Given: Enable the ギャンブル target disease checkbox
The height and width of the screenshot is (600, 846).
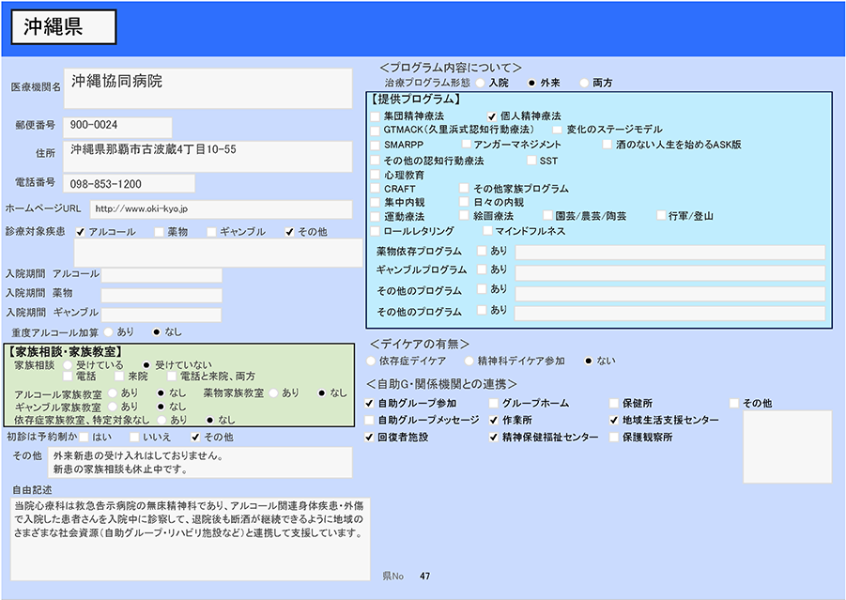Looking at the screenshot, I should 212,232.
